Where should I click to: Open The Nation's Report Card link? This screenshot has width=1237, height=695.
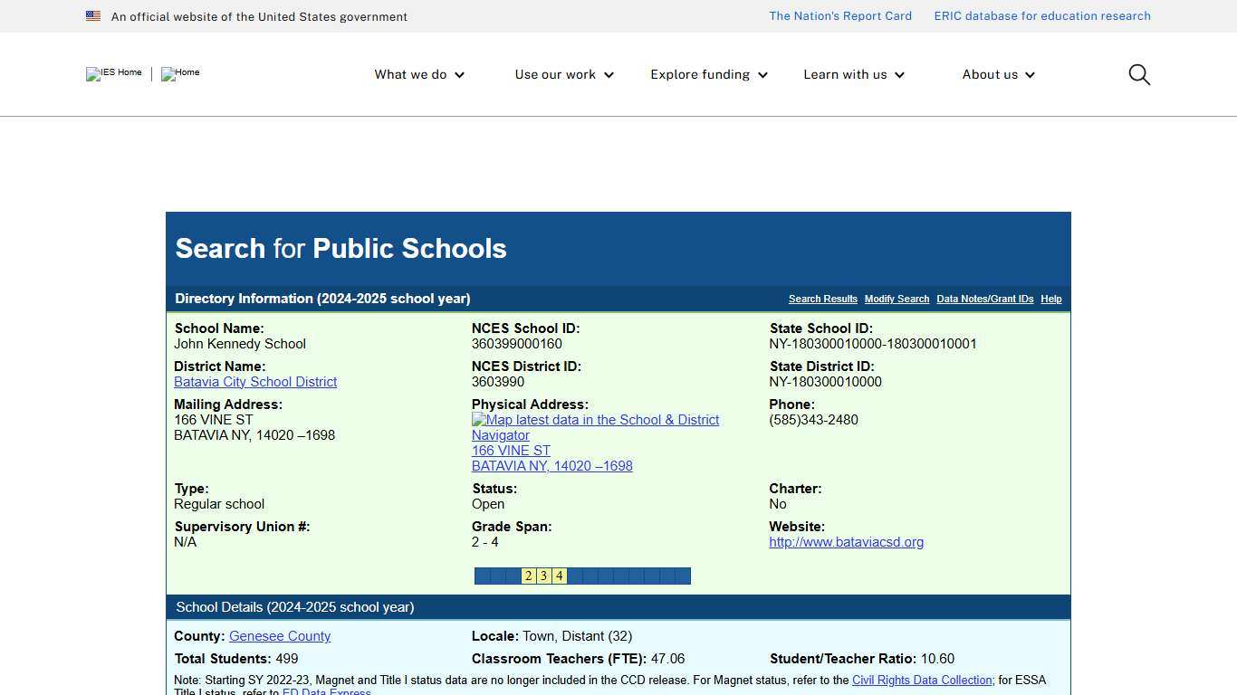pos(839,15)
